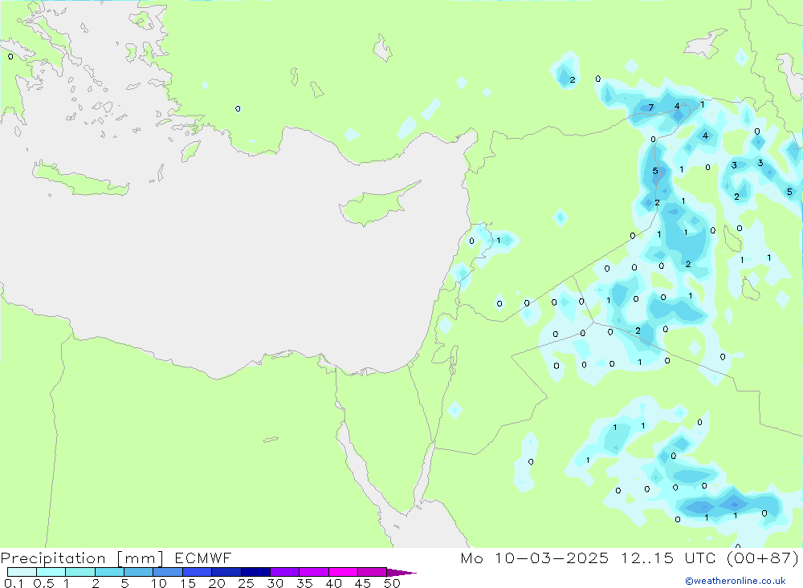The height and width of the screenshot is (588, 803).
Task: Pick the 10–15 mm blue legend swatch
Action: [168, 572]
